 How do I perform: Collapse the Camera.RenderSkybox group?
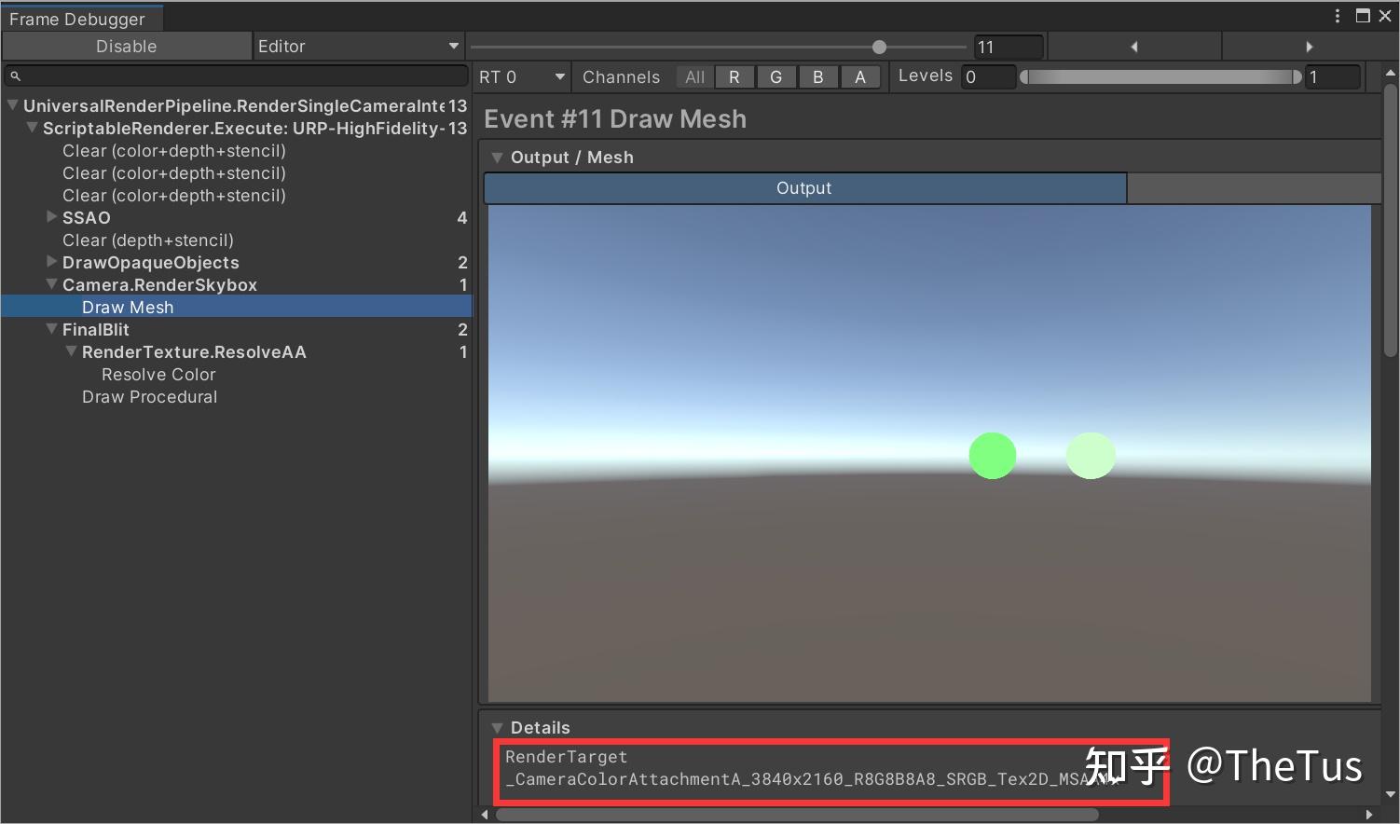[x=51, y=284]
